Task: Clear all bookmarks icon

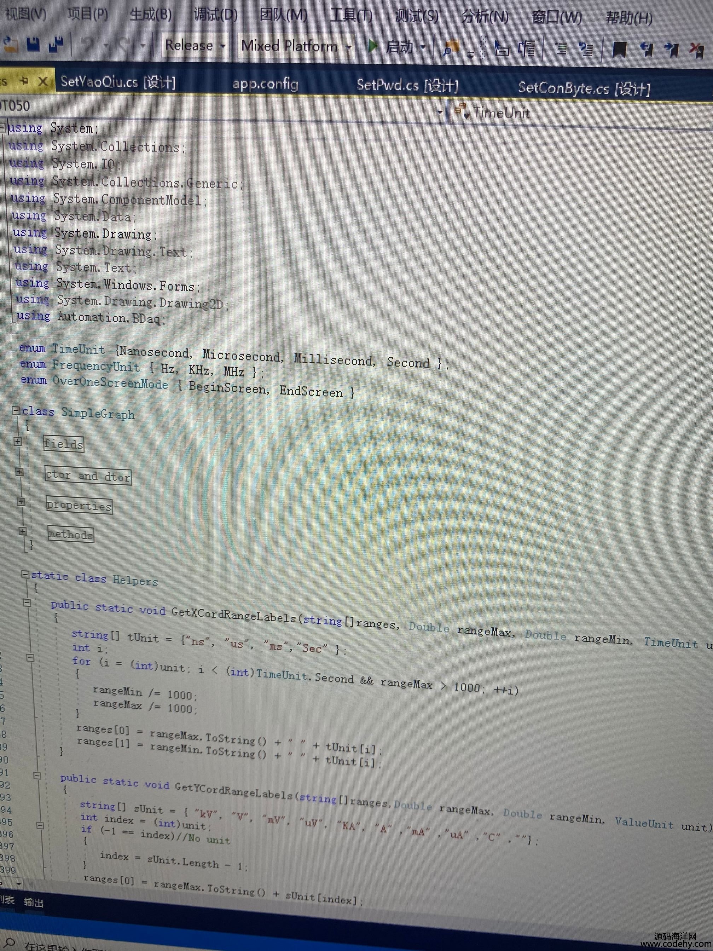Action: [x=697, y=51]
